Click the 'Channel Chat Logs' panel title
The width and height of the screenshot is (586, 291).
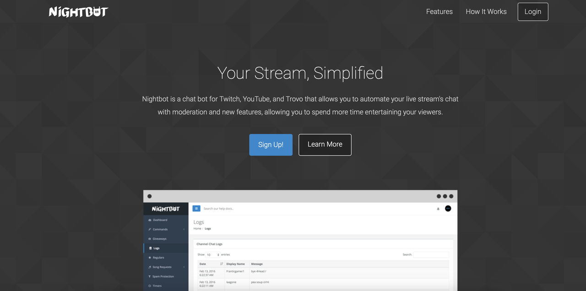point(209,244)
